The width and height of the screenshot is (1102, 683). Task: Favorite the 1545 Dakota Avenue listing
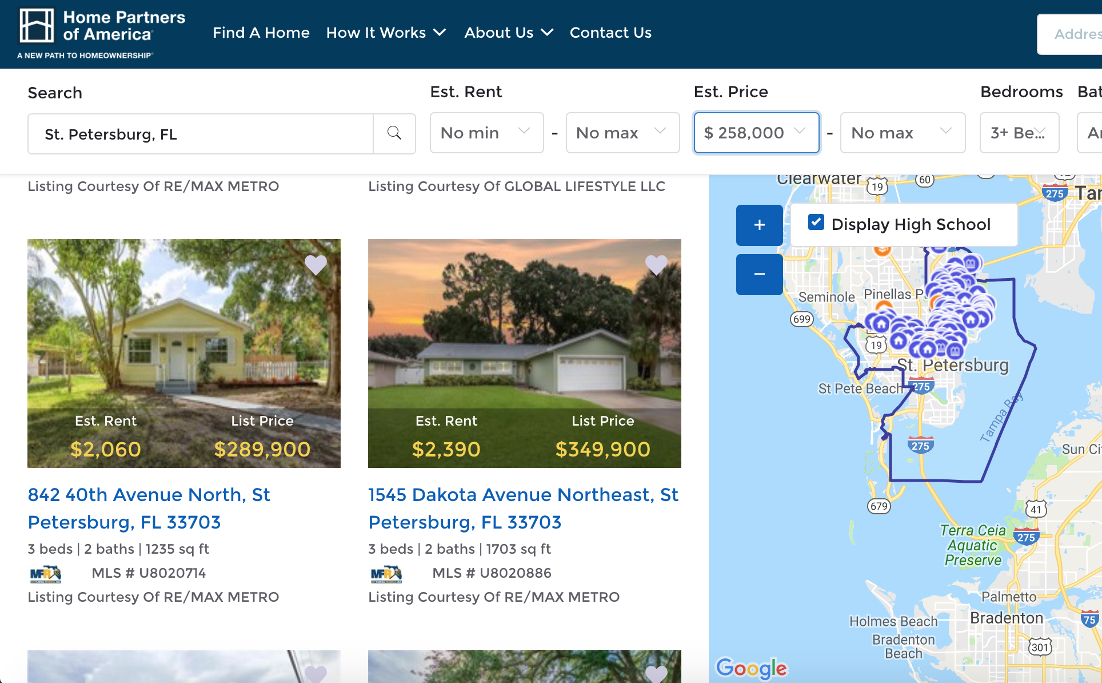656,264
